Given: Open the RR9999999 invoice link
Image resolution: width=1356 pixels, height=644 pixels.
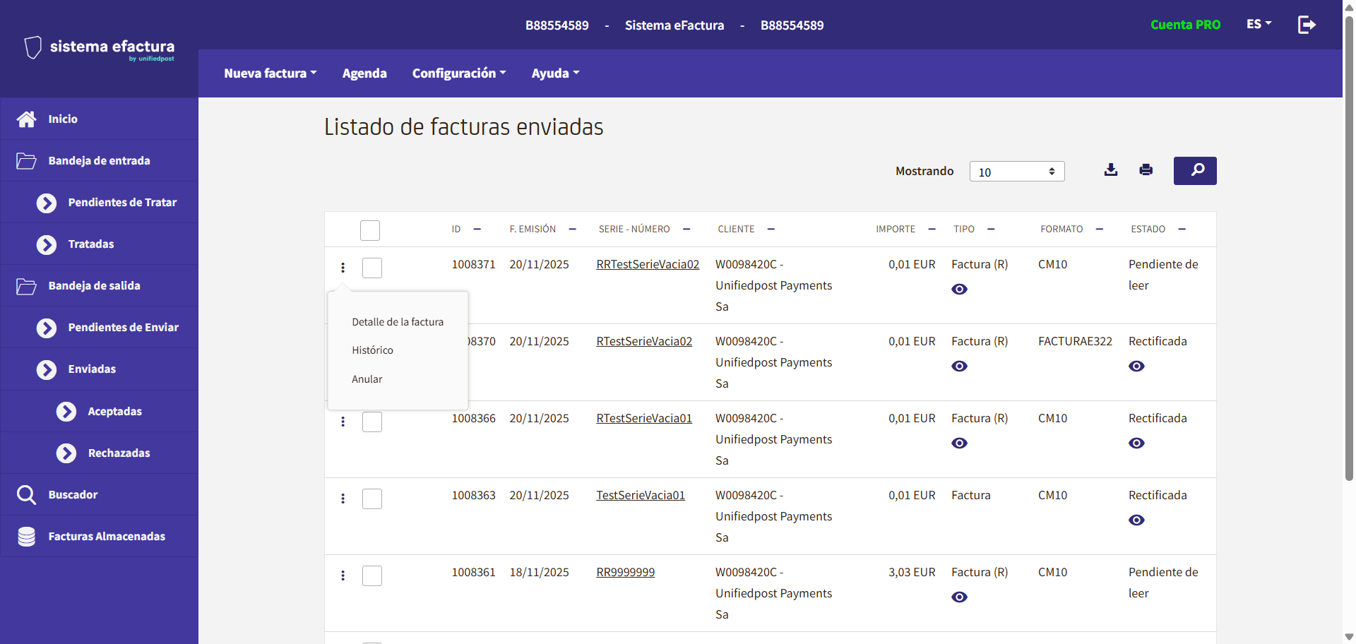Looking at the screenshot, I should click(625, 572).
